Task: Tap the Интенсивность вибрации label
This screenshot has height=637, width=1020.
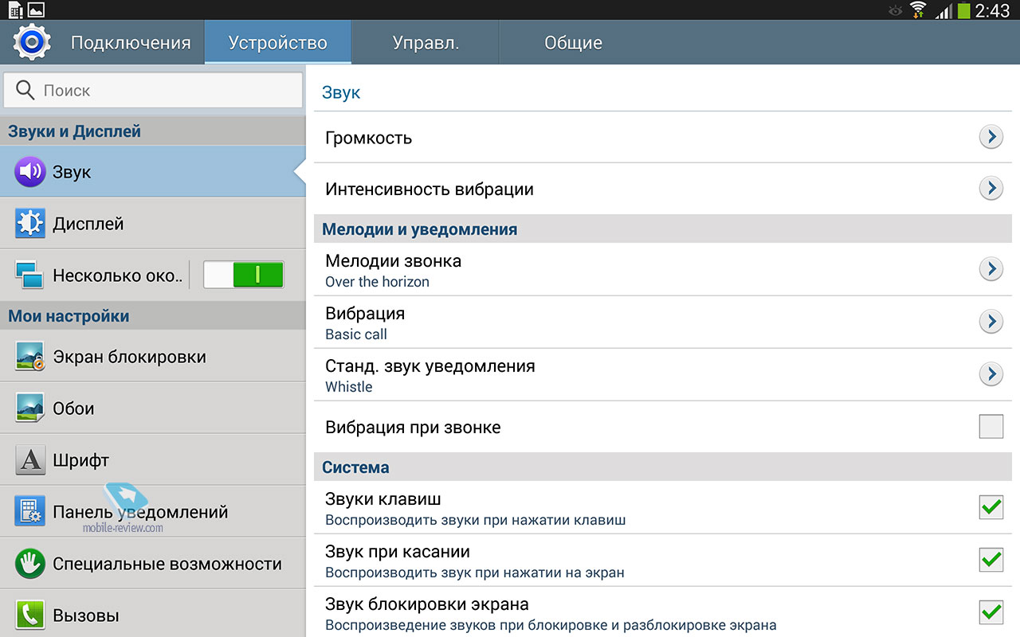Action: 430,190
